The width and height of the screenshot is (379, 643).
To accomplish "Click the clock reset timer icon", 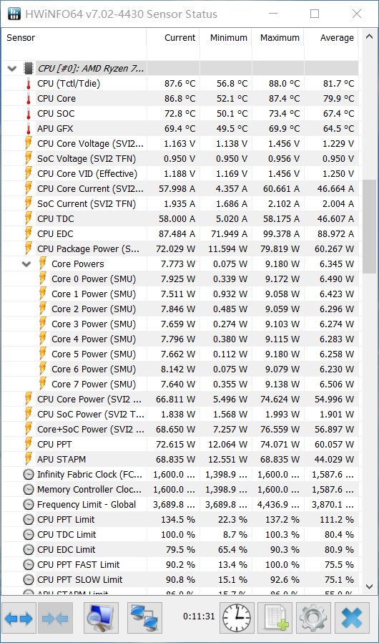I will click(x=237, y=617).
